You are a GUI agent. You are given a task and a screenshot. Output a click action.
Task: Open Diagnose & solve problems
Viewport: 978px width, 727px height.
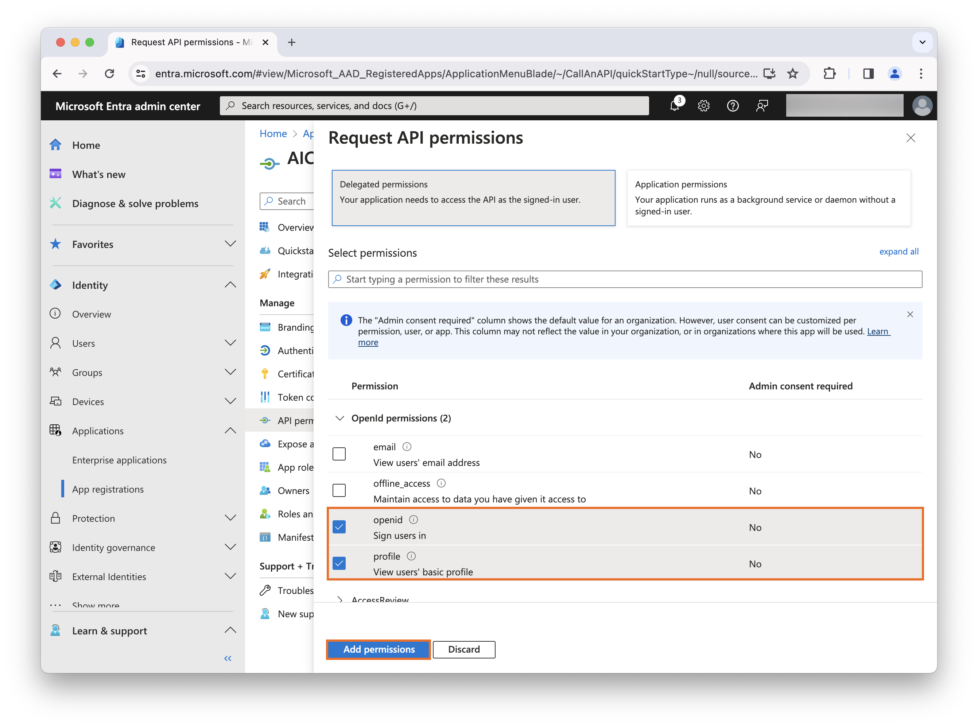pos(135,203)
